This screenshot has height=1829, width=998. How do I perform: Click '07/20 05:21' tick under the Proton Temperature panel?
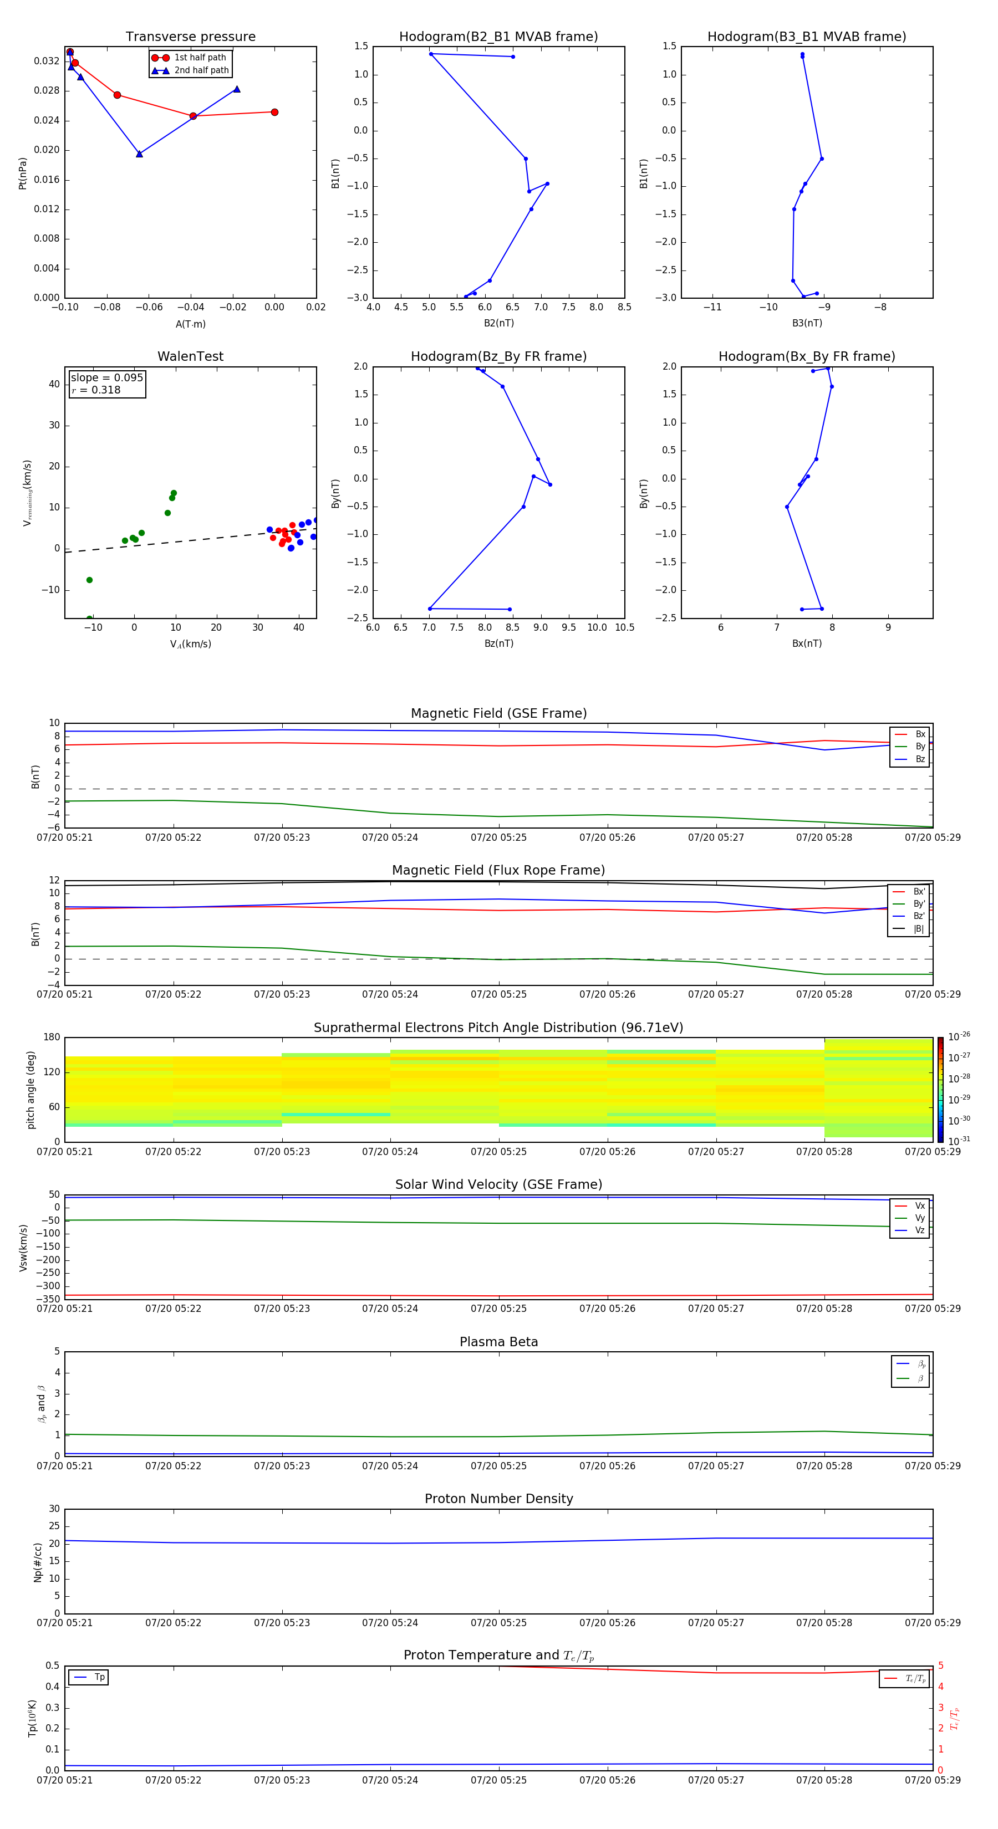pos(65,1780)
